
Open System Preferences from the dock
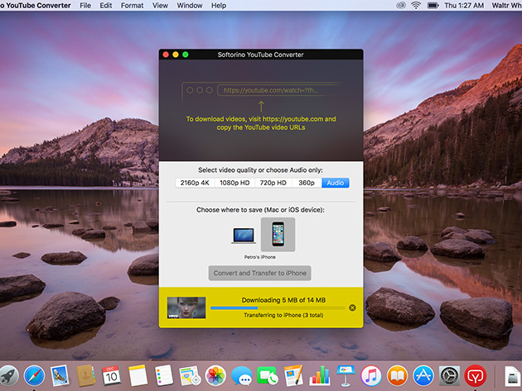pos(449,376)
